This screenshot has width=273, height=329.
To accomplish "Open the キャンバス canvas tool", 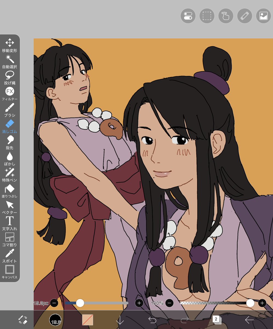I will tap(10, 272).
